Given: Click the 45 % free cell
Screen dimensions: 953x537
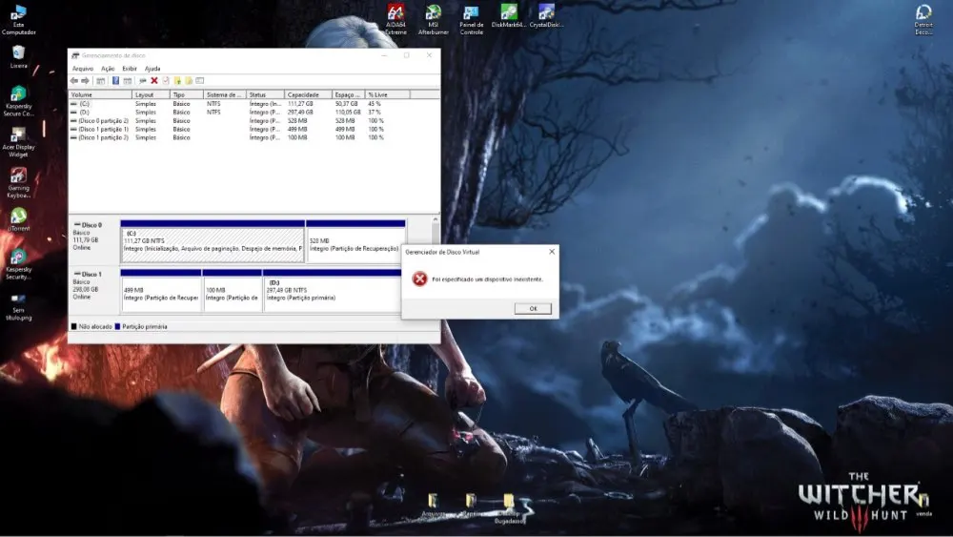Looking at the screenshot, I should click(x=375, y=104).
